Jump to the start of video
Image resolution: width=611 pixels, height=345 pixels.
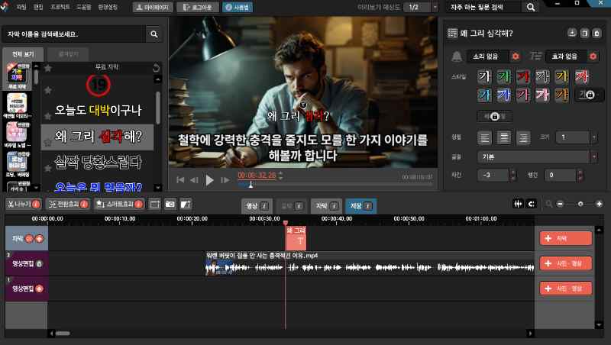pos(180,180)
